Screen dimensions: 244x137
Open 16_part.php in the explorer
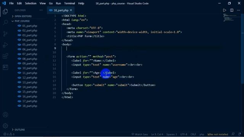click(30, 96)
